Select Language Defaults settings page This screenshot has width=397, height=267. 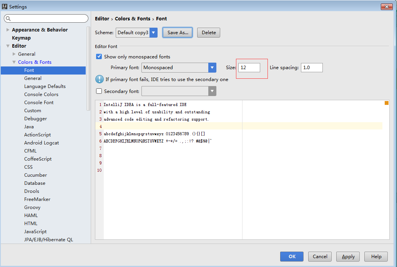point(45,86)
